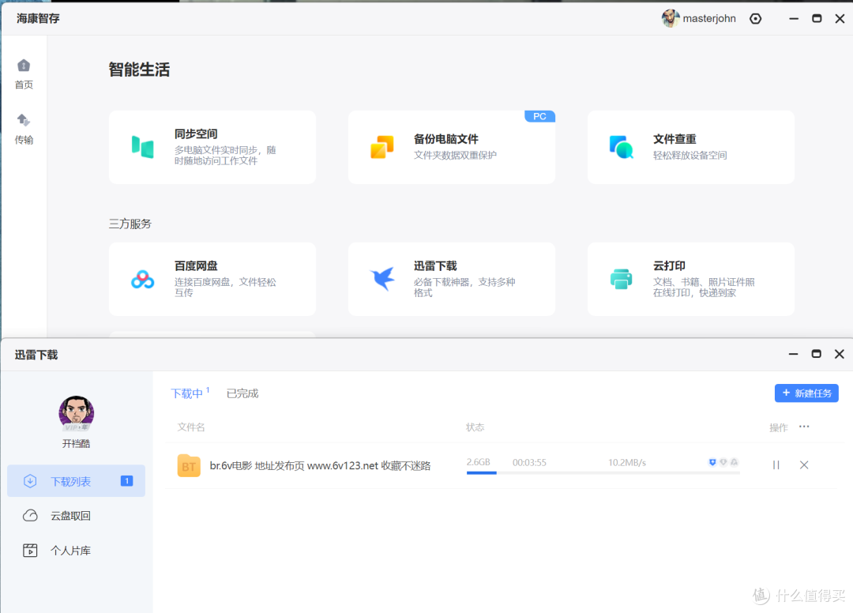
Task: Open the 传输 transfer sidebar icon
Action: tap(24, 119)
